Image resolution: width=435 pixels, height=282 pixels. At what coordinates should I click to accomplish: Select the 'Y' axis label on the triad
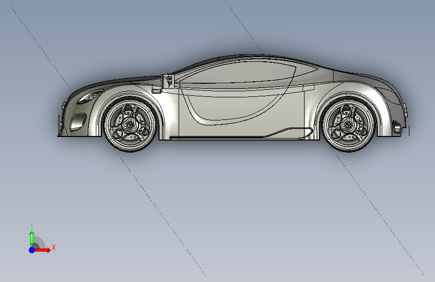pyautogui.click(x=32, y=226)
